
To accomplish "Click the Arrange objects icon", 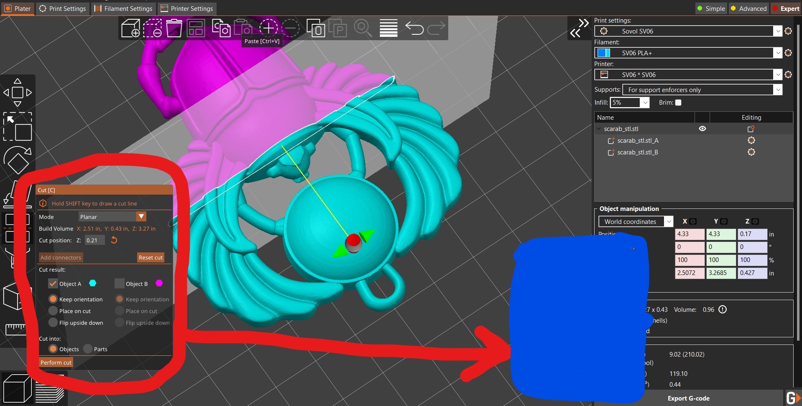I will 195,28.
